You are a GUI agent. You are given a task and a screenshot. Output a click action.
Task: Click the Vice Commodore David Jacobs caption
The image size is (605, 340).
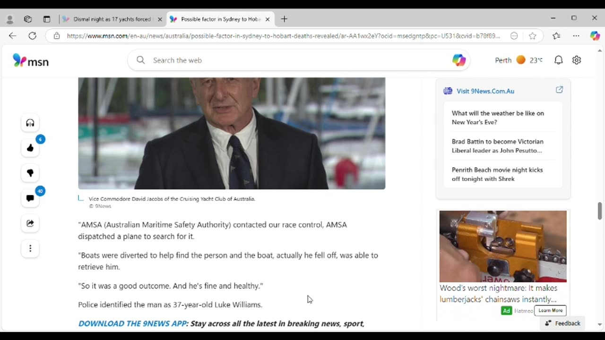(172, 199)
